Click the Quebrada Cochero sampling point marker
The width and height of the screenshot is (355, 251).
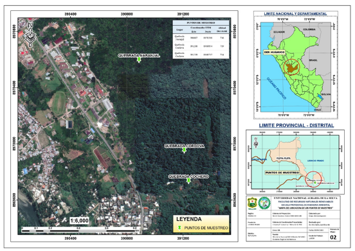(188, 180)
